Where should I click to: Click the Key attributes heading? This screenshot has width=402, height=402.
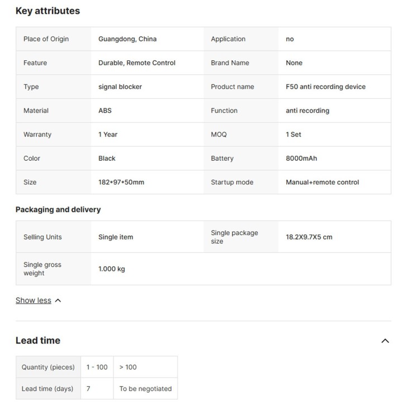click(x=47, y=11)
